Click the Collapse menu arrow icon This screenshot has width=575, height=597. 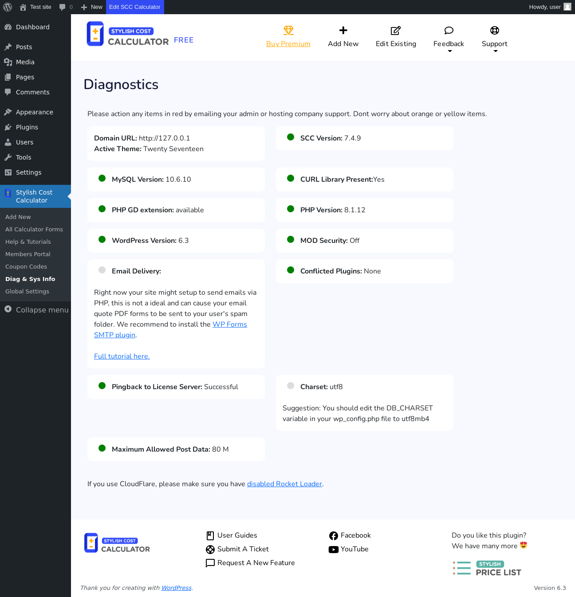(8, 309)
